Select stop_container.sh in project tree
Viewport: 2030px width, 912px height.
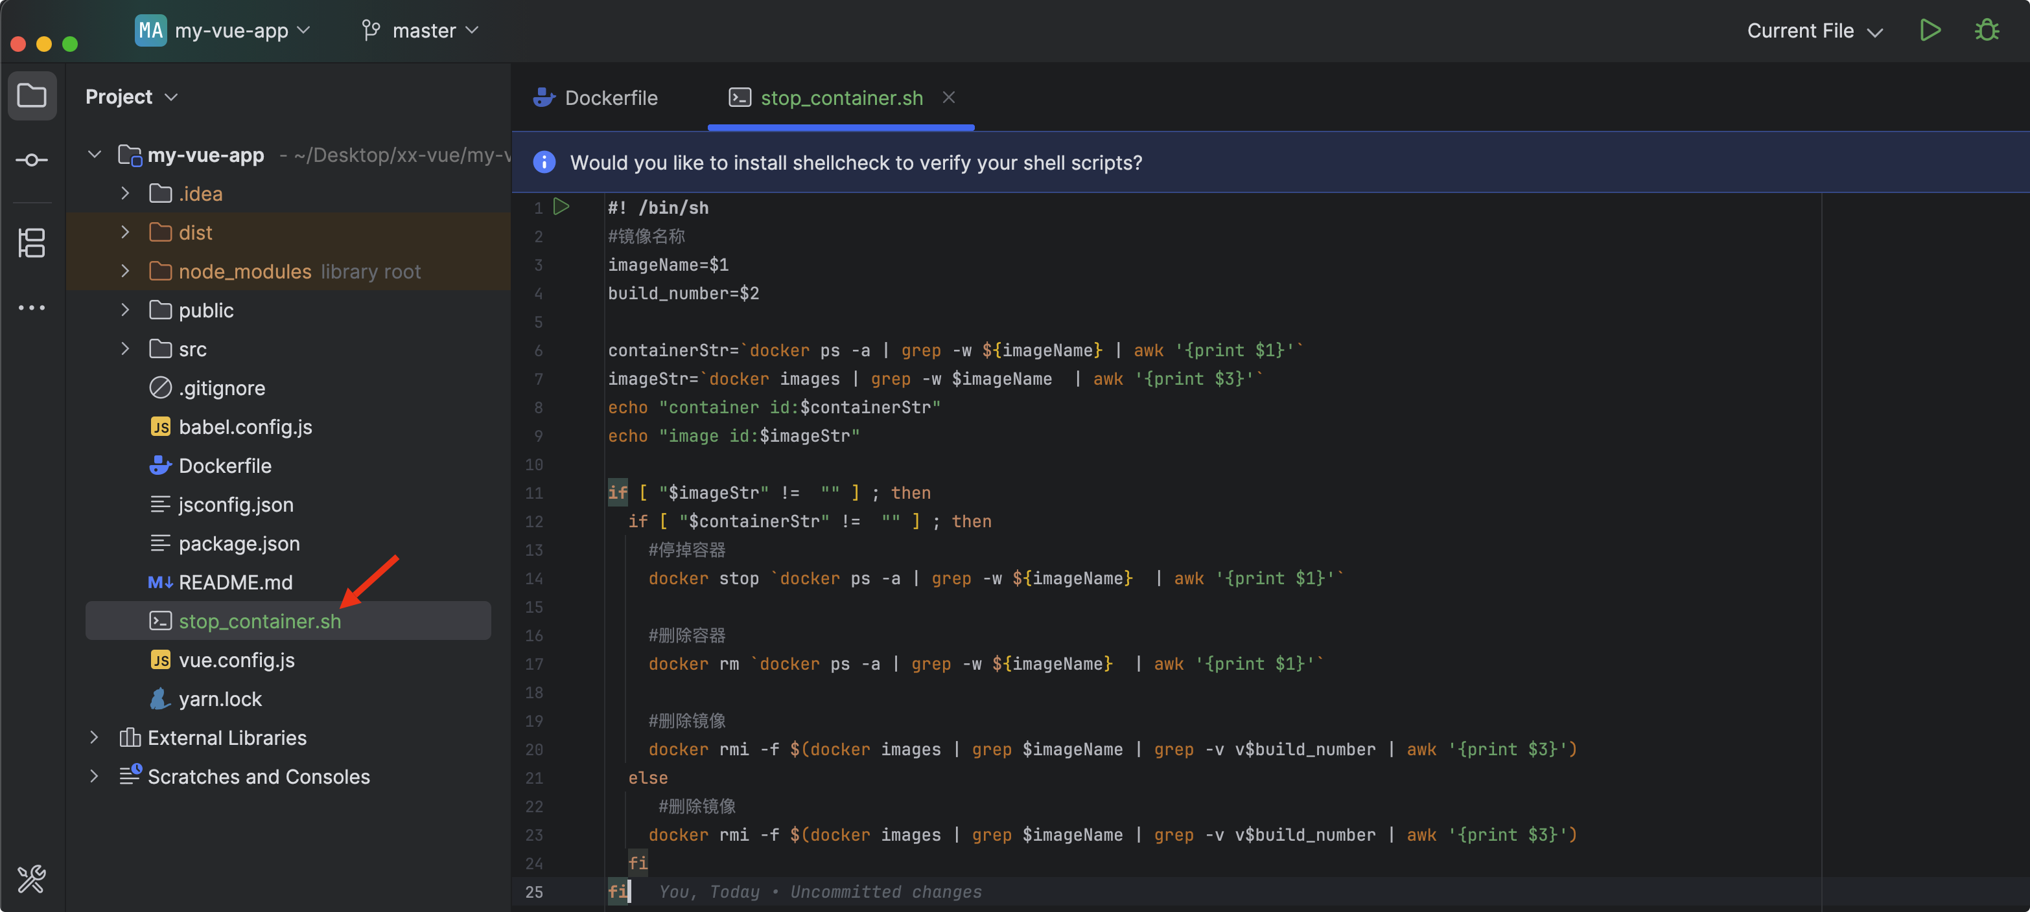tap(288, 621)
